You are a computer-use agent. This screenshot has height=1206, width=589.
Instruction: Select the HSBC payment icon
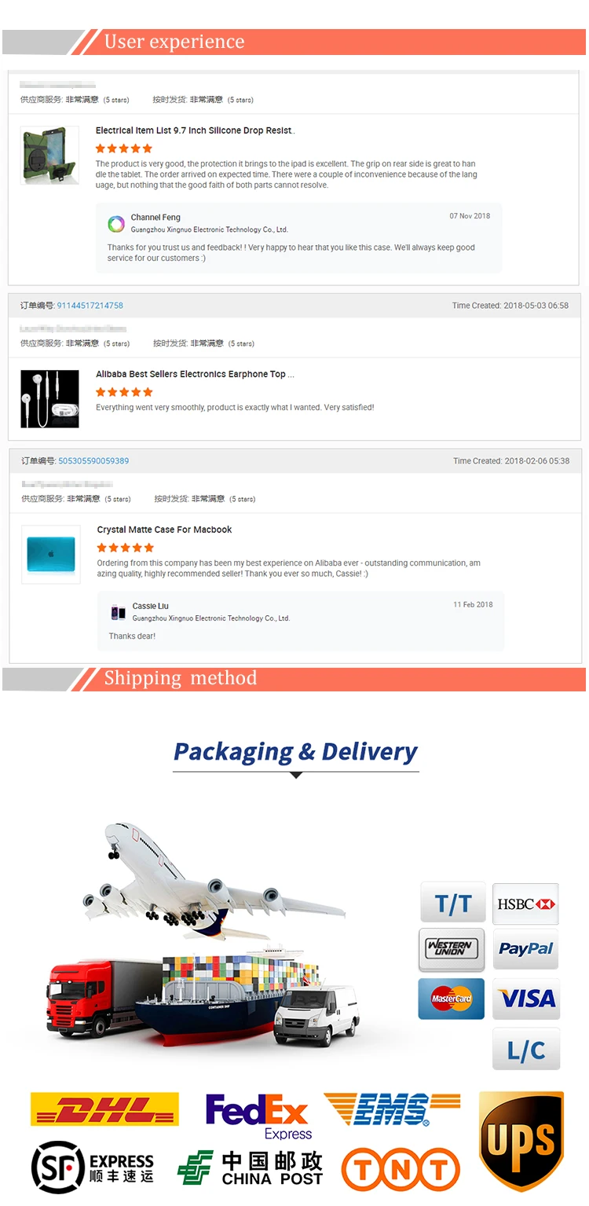pos(526,904)
